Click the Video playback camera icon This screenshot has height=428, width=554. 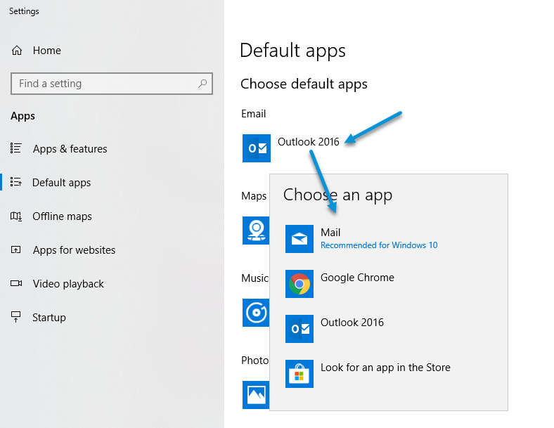pos(16,283)
